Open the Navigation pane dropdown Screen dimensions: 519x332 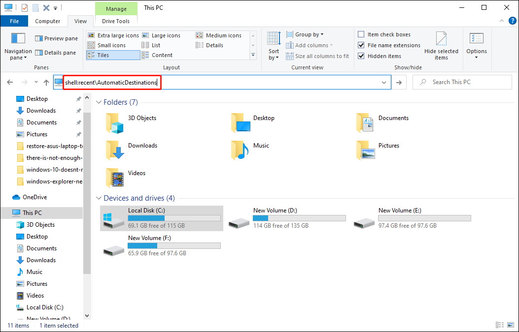click(x=18, y=47)
